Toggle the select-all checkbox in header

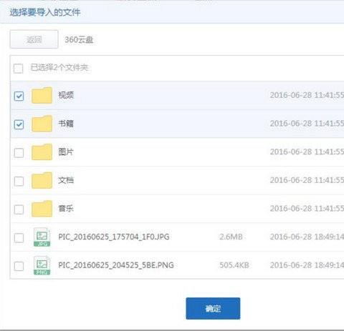[x=19, y=69]
